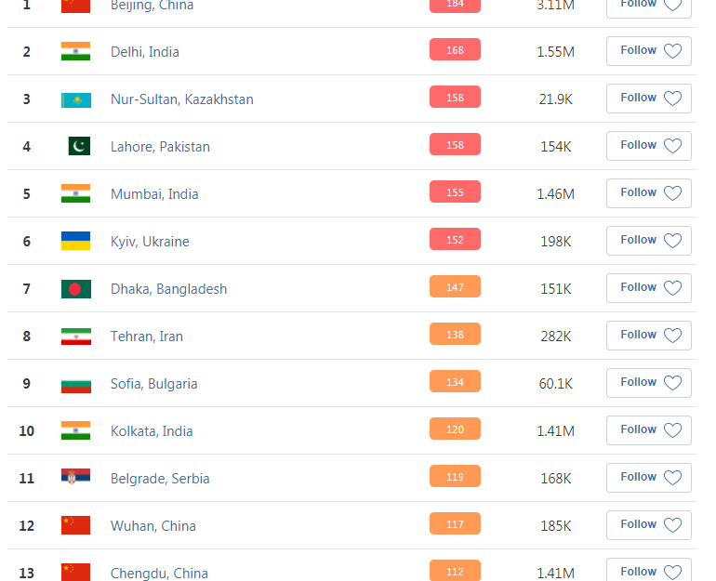Screen dimensions: 716x581
Task: Open Dhaka, Bangladesh link
Action: (168, 289)
